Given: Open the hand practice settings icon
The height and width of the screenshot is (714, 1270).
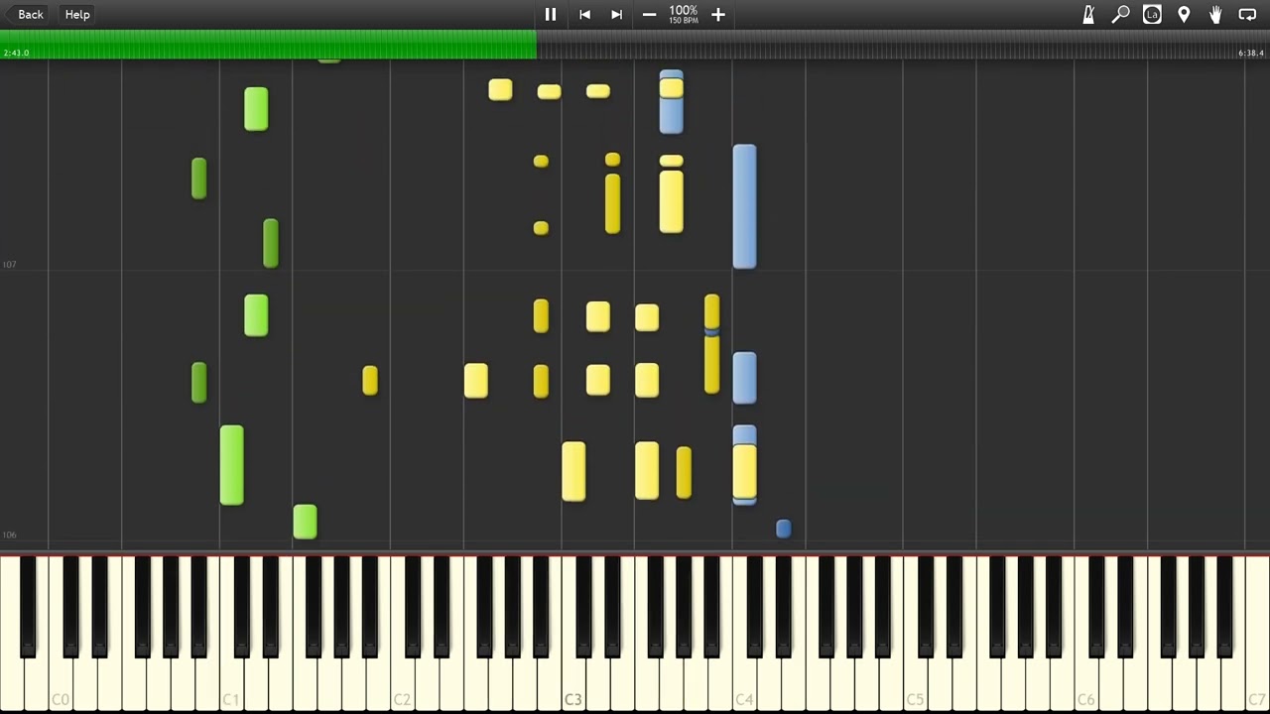Looking at the screenshot, I should (1215, 14).
